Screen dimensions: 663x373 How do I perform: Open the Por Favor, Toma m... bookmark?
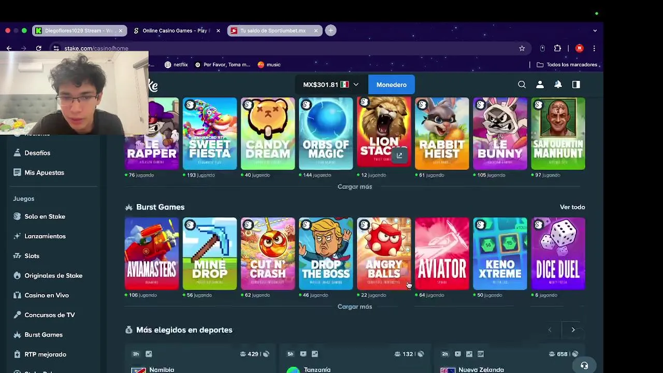222,65
